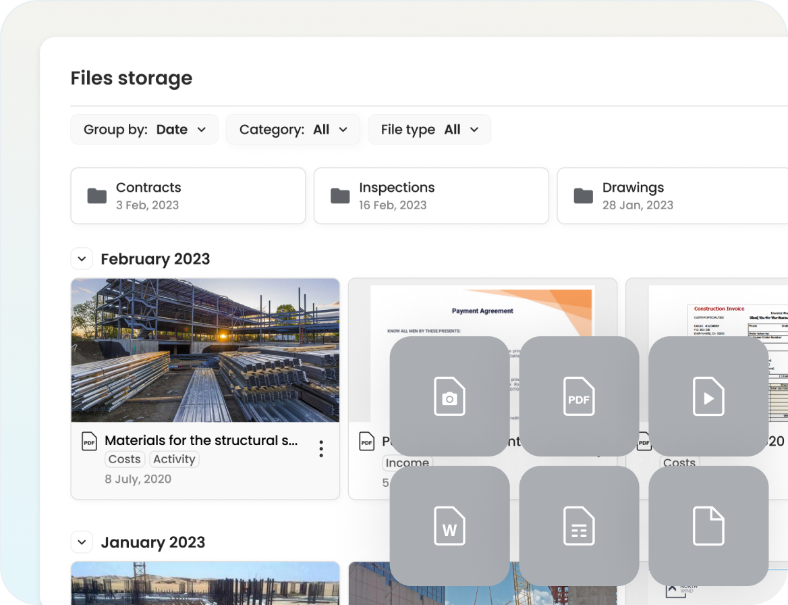This screenshot has width=788, height=605.
Task: Select the Word document type tile
Action: (x=449, y=526)
